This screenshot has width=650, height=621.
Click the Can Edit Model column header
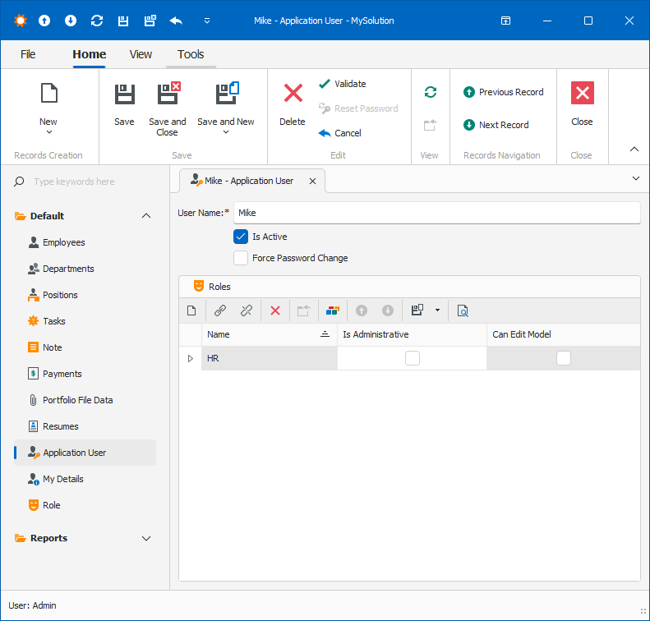coord(564,334)
